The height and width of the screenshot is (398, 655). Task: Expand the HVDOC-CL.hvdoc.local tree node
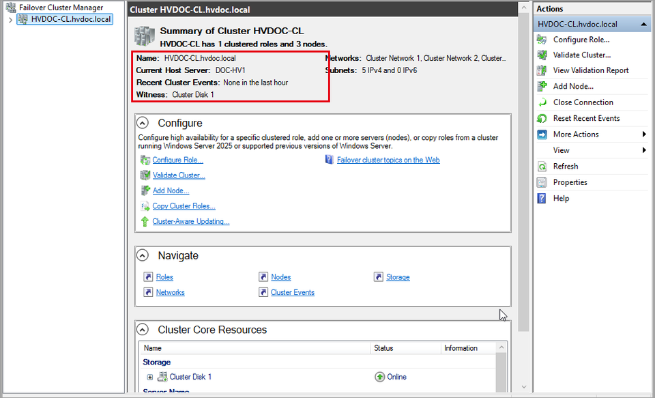pos(10,20)
